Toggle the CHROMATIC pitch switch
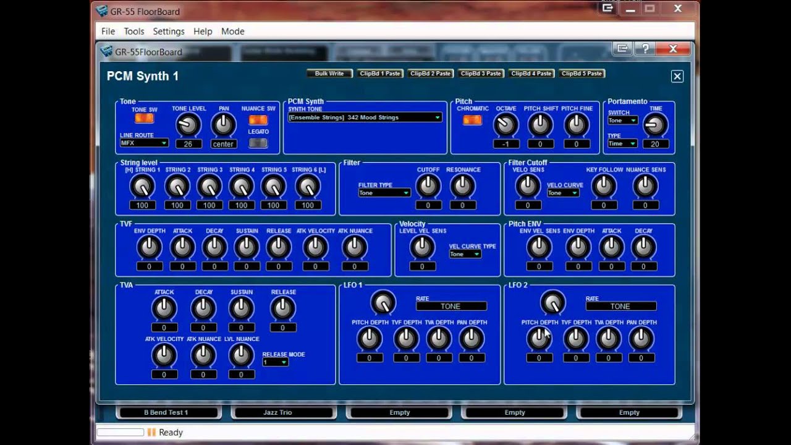791x445 pixels. [x=472, y=120]
